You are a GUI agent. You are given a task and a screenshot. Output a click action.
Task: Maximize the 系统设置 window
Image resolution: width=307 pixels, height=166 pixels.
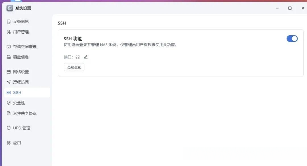290,8
